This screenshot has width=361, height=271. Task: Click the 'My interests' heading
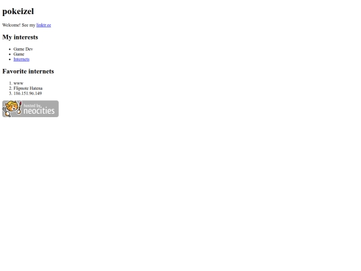[x=20, y=37]
